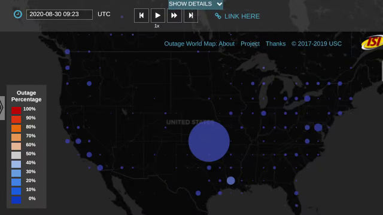Screen dimensions: 383x215
Task: Open the Thanks link
Action: click(275, 44)
